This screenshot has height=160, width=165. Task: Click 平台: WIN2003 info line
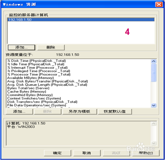click(x=21, y=127)
